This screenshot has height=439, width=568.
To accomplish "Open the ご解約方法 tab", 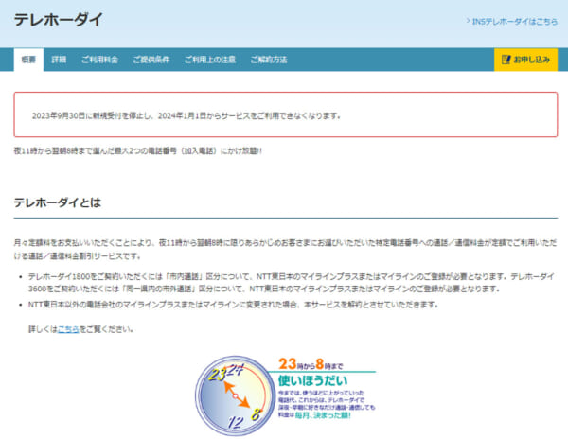I will [269, 60].
